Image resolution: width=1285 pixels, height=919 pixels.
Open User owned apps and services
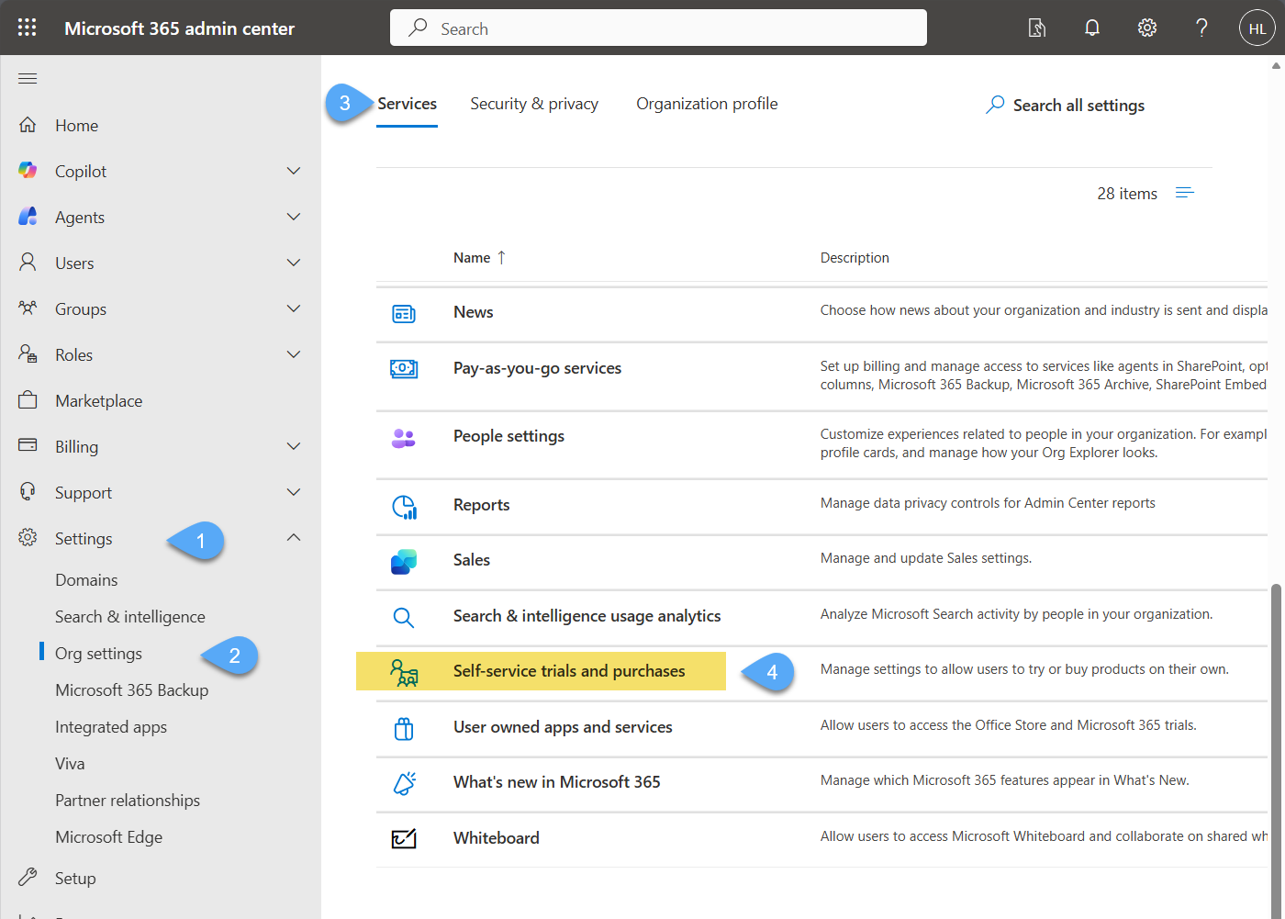[563, 727]
